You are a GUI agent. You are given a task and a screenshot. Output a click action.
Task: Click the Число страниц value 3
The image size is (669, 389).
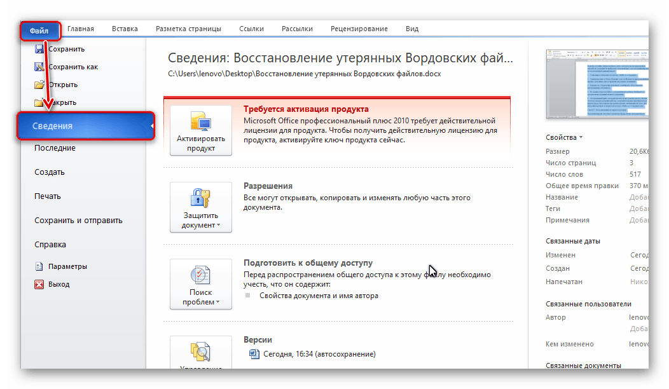coord(631,163)
